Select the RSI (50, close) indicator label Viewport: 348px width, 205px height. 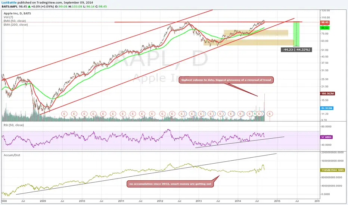13,125
